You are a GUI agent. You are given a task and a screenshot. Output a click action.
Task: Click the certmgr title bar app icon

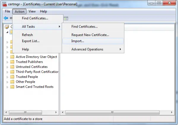coord(5,4)
